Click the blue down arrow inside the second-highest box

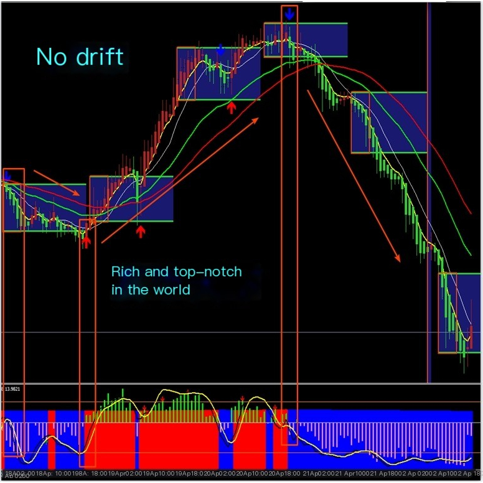220,50
